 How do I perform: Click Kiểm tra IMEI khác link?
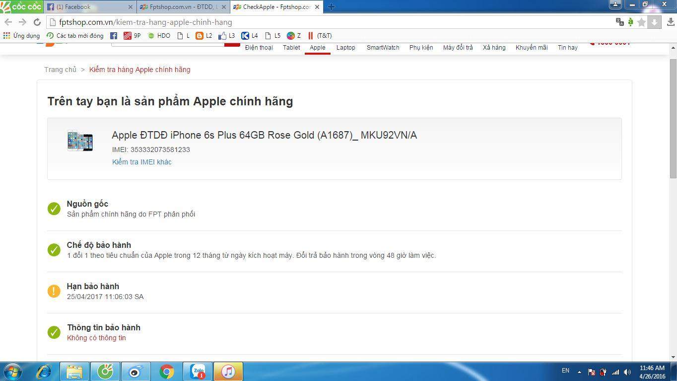pos(141,162)
